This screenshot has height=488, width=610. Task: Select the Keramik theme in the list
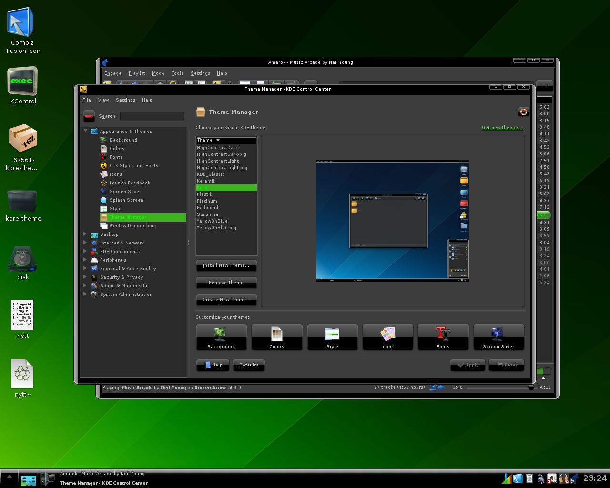coord(226,181)
